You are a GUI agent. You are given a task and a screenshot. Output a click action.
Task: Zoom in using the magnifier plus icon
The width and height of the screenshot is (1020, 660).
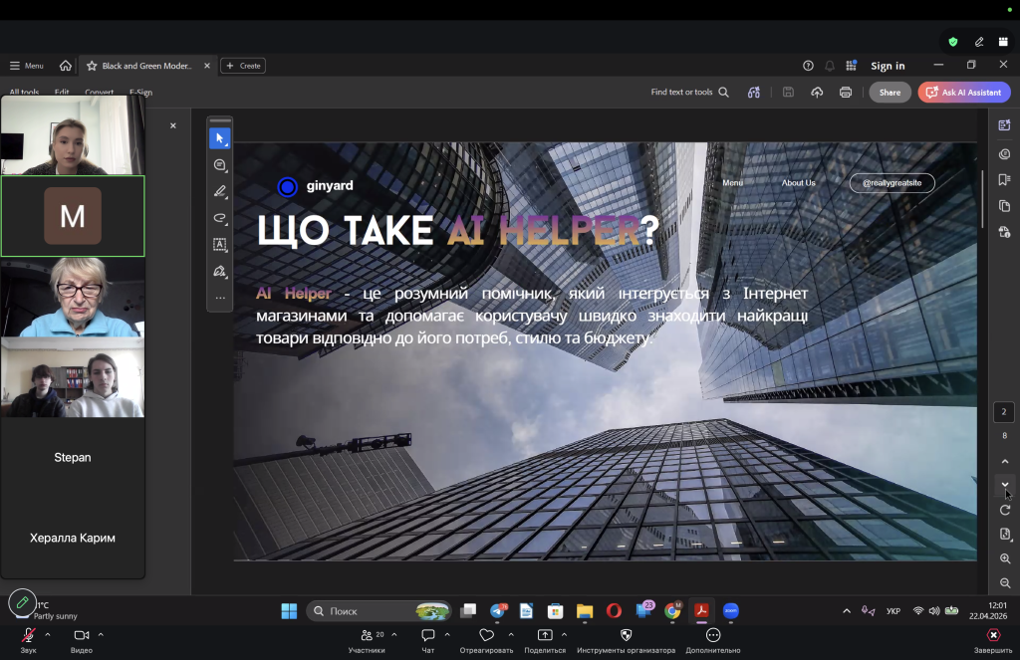(x=1005, y=558)
